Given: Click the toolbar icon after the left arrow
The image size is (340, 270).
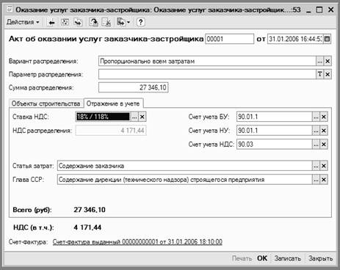Looking at the screenshot, I should click(x=65, y=23).
